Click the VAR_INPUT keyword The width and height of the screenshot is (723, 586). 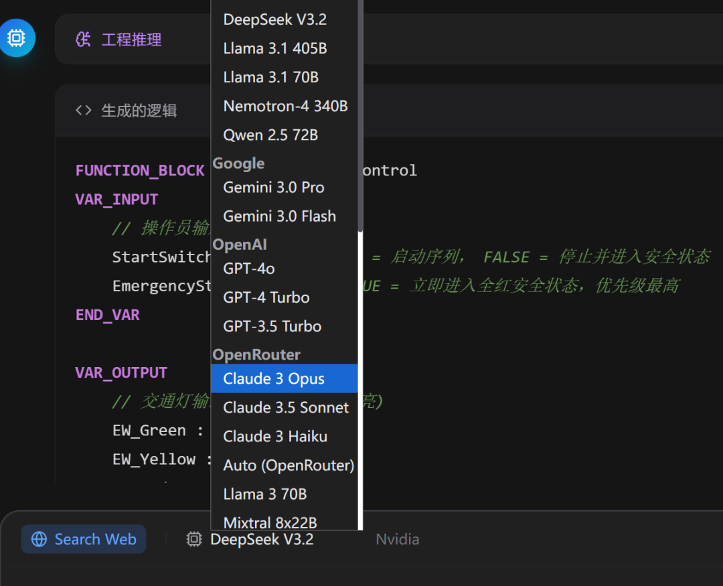tap(116, 200)
